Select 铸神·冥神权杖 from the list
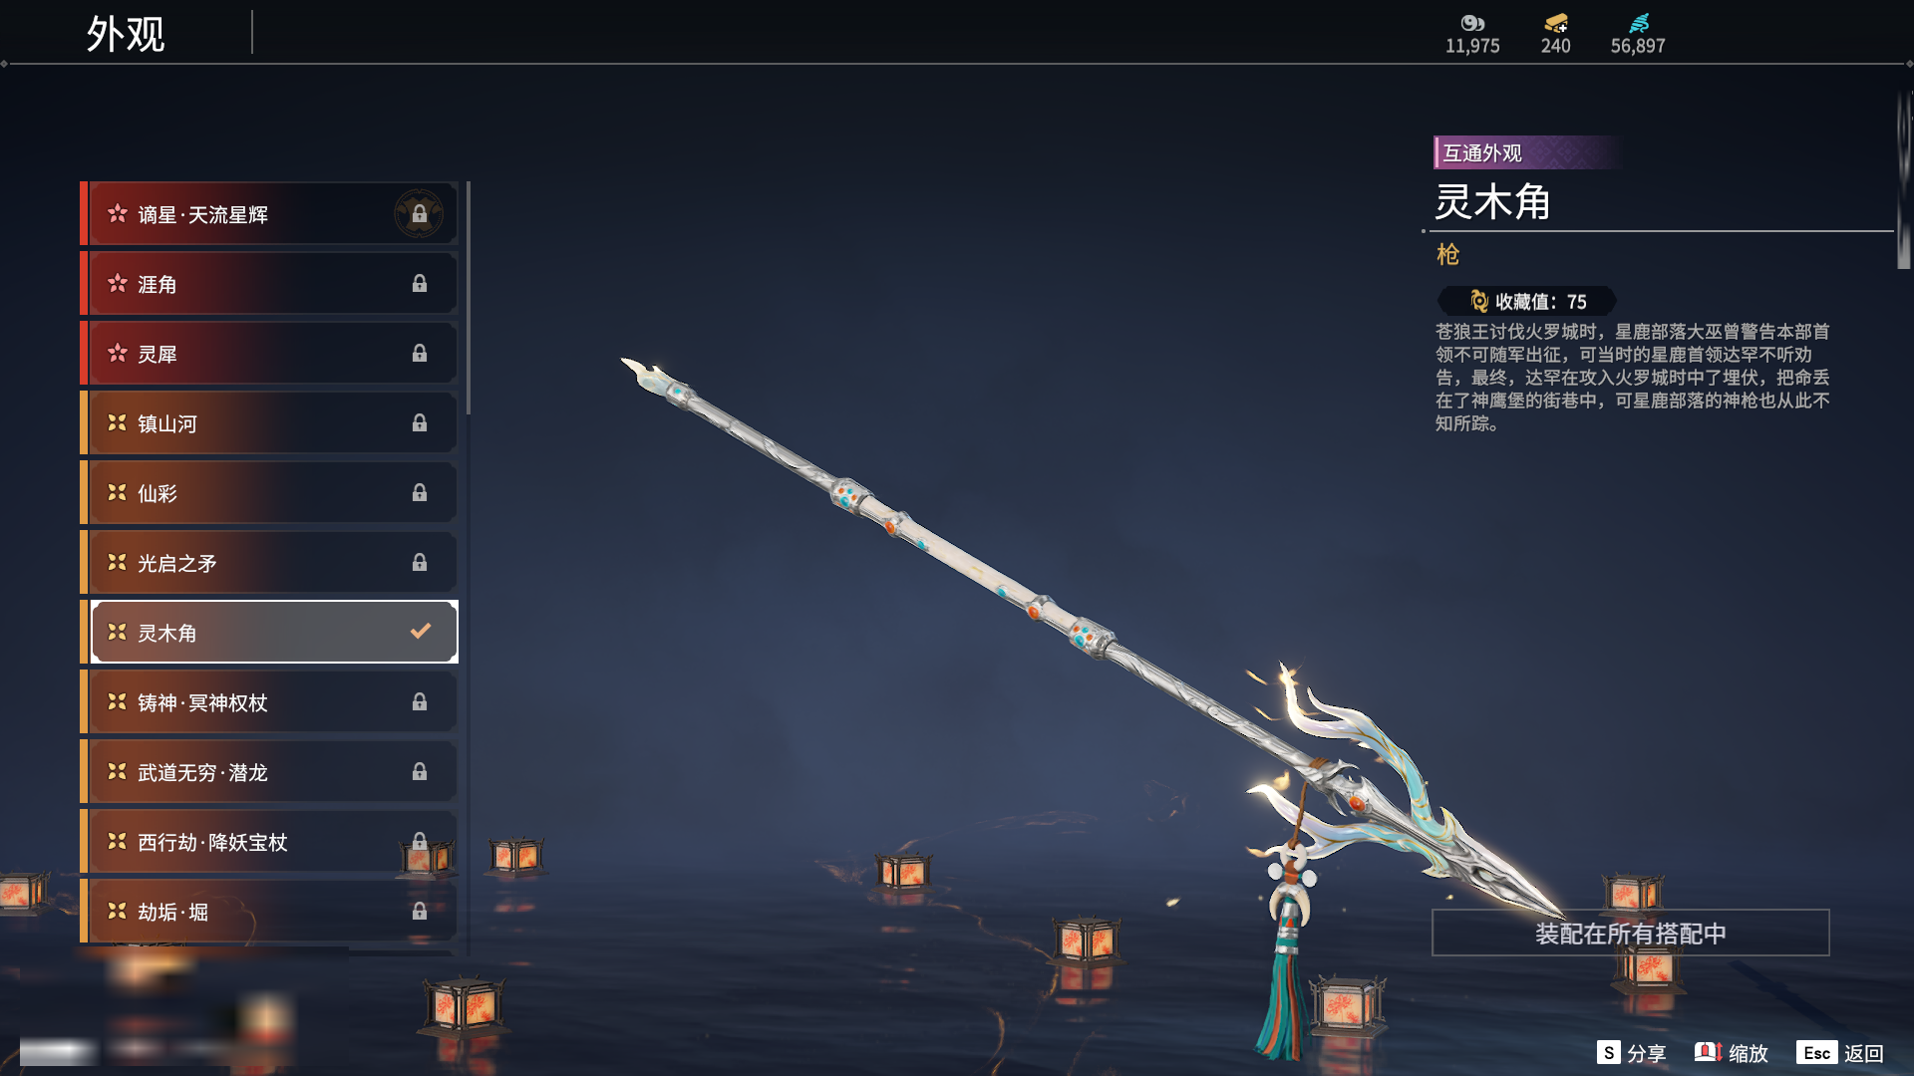 coord(269,702)
